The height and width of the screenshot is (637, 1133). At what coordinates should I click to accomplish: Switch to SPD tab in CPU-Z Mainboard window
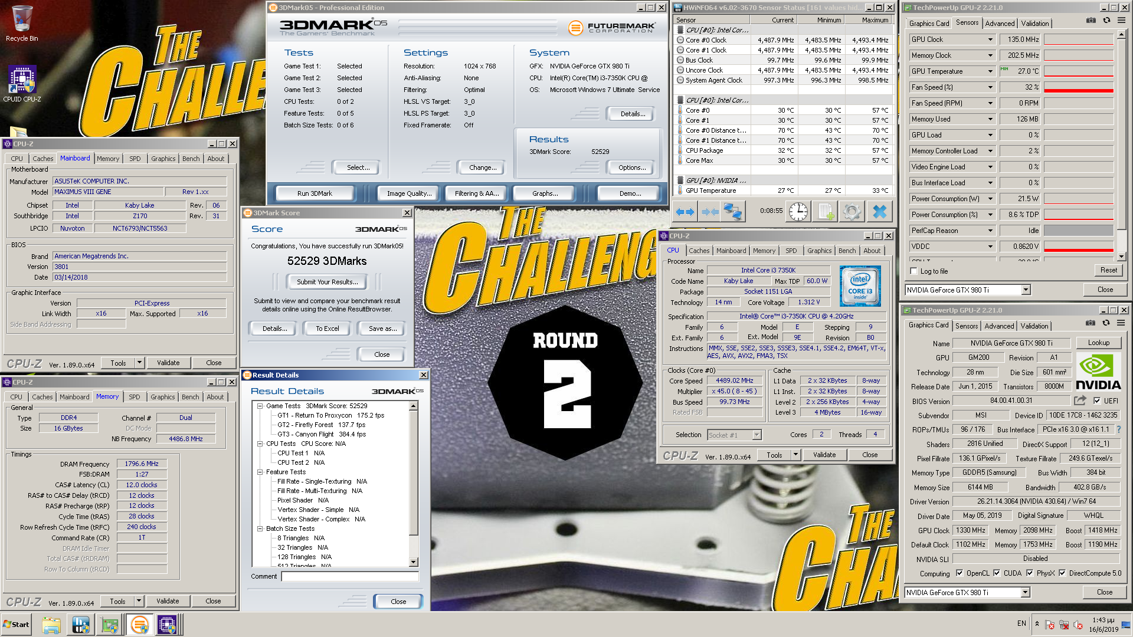pos(135,159)
